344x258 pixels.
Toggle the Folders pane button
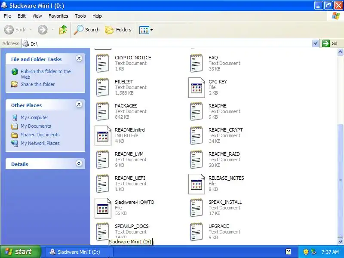pos(118,30)
